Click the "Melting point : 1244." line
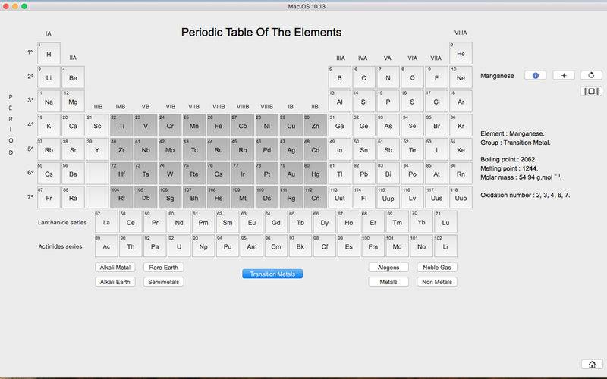This screenshot has width=607, height=379. pyautogui.click(x=508, y=168)
